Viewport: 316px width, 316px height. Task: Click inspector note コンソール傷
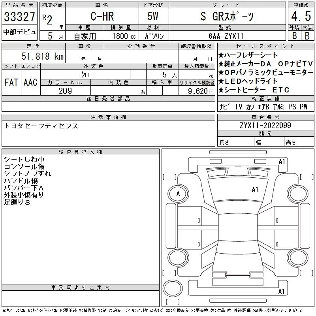24,166
